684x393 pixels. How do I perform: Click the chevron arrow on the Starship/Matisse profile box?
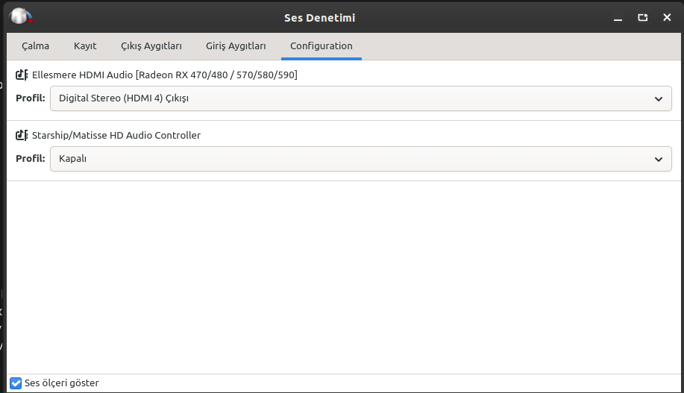click(x=658, y=159)
